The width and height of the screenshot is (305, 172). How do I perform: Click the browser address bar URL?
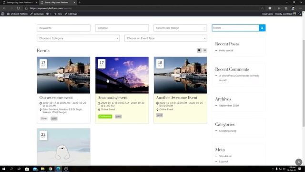click(51, 8)
